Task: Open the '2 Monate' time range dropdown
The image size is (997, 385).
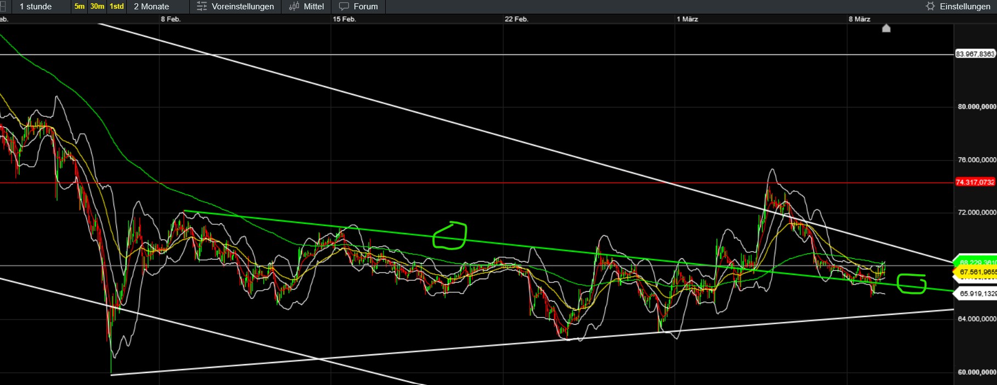Action: pyautogui.click(x=151, y=7)
